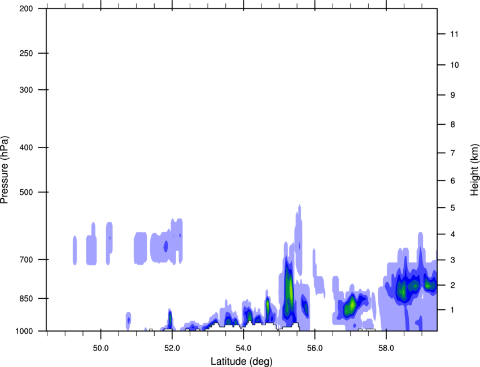Viewport: 480px width, 367px height.
Task: Click the Pressure (hPa) axis title
Action: [x=5, y=170]
